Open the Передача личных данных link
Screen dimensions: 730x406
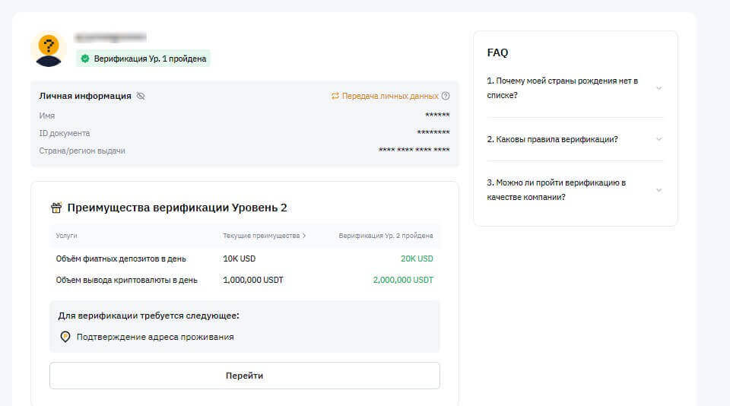click(x=389, y=96)
